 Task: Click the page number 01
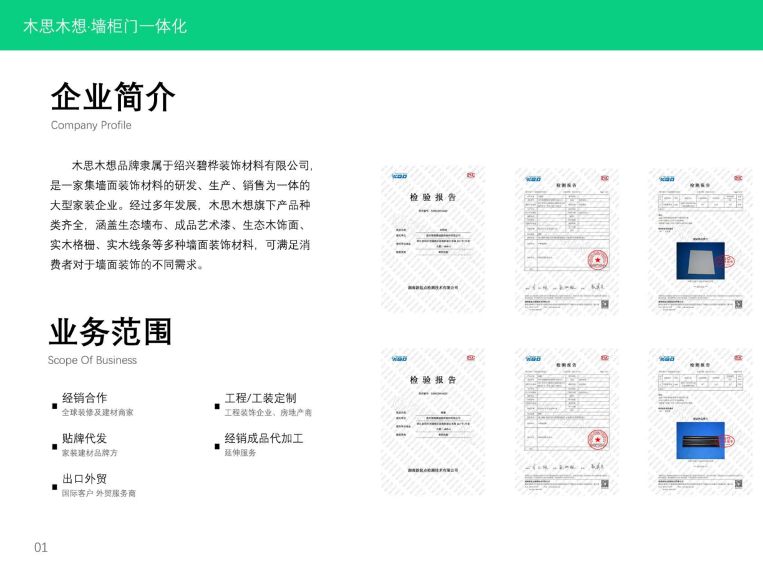41,548
